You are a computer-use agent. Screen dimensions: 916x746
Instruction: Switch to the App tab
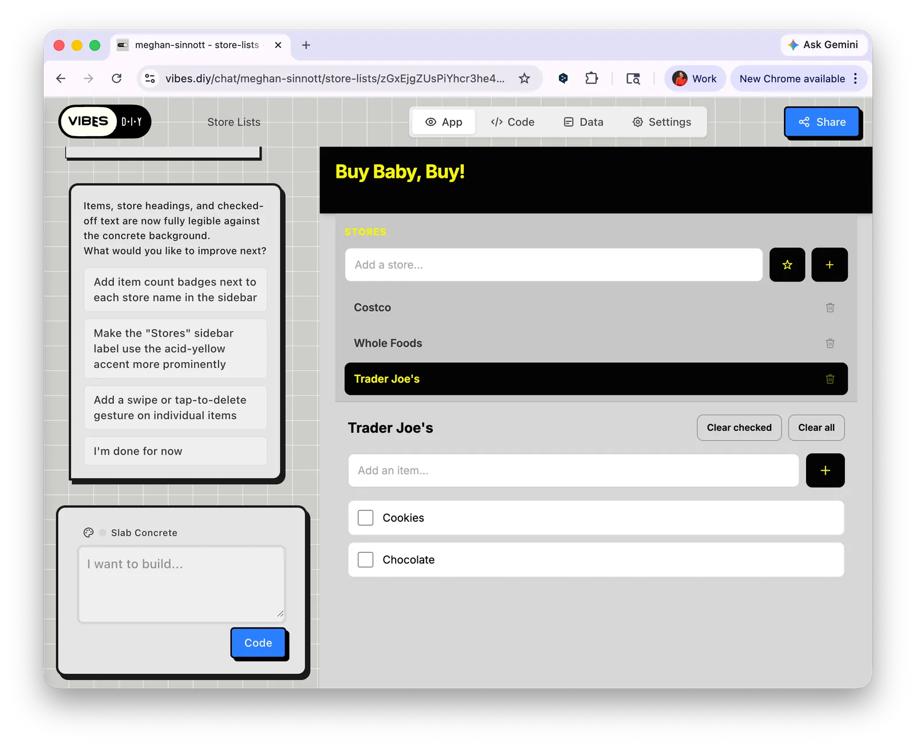point(444,122)
